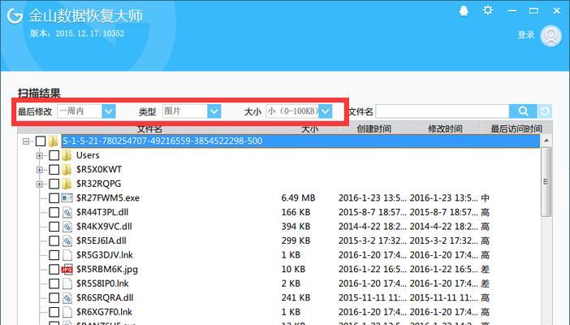Screen dimensions: 570x325
Task: Check the $R44T3PL.dll checkbox
Action: tap(54, 212)
